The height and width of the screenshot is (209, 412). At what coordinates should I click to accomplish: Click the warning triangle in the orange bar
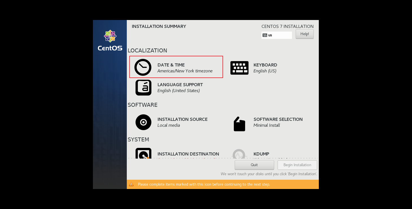click(131, 184)
